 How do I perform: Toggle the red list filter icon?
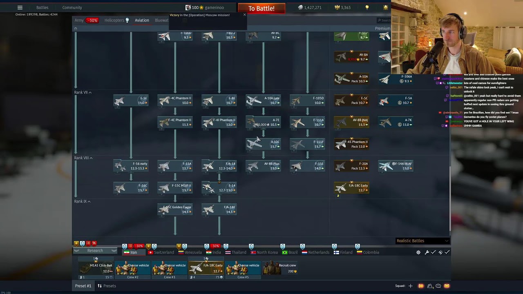(x=88, y=243)
